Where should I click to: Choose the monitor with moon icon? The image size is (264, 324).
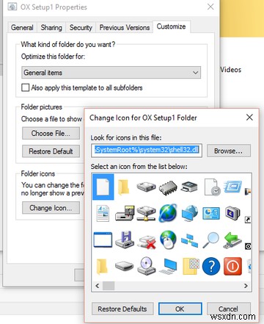click(x=232, y=213)
